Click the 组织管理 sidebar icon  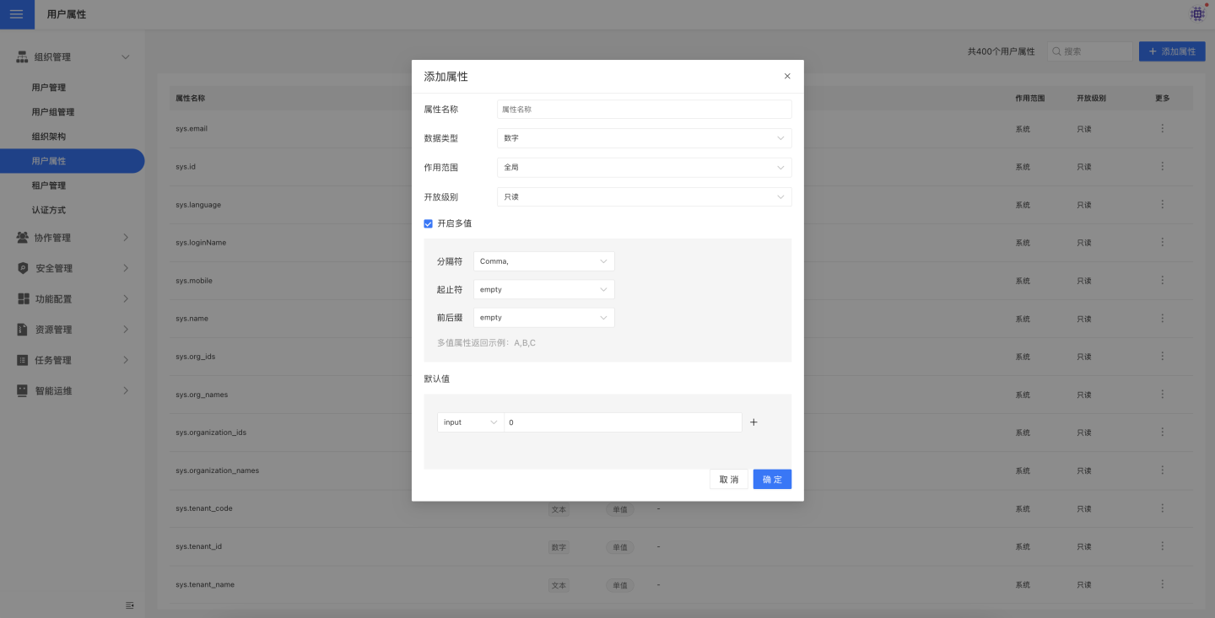click(22, 56)
